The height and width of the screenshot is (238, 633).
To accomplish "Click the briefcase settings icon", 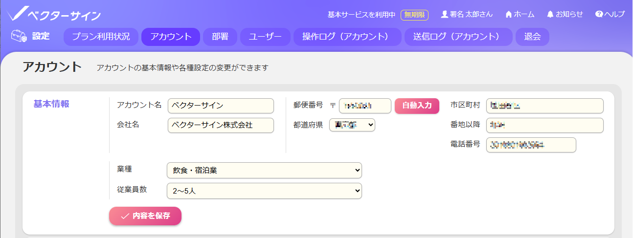I will point(19,37).
